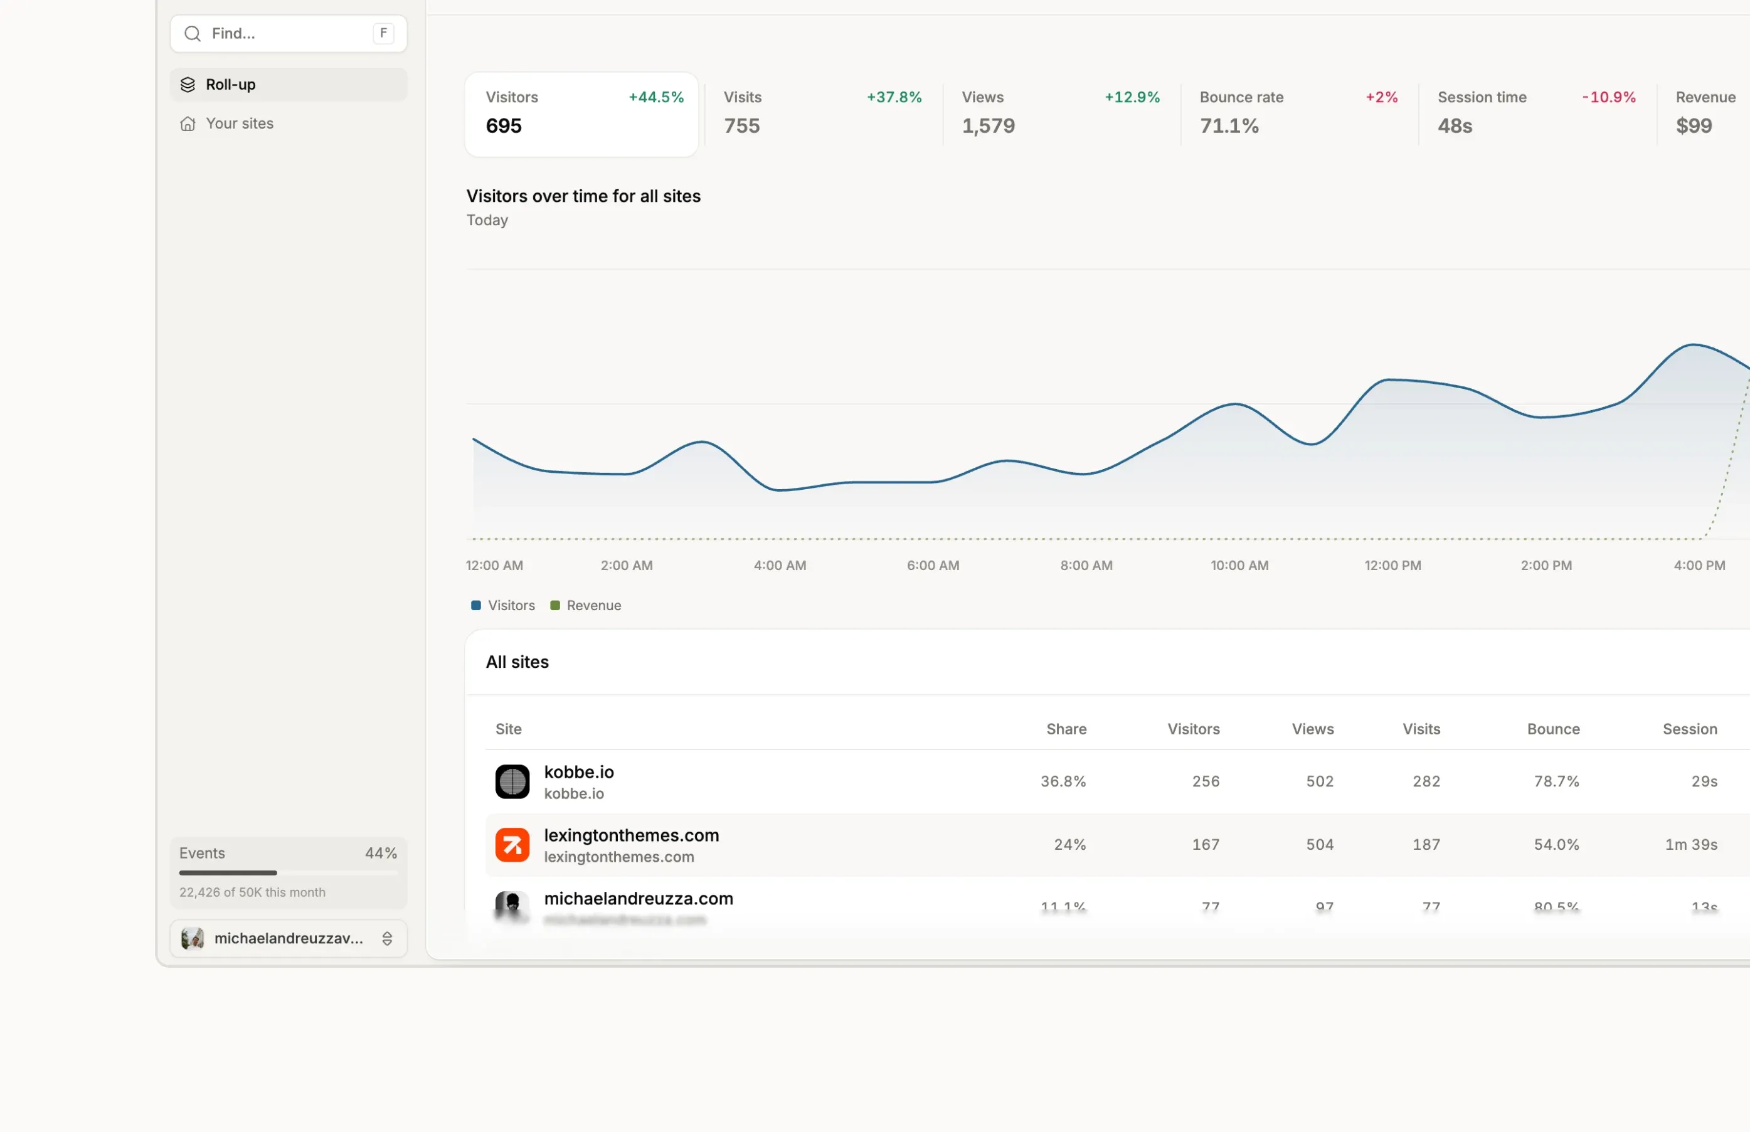1750x1132 pixels.
Task: Click the kobbe.io site logo
Action: click(x=512, y=781)
